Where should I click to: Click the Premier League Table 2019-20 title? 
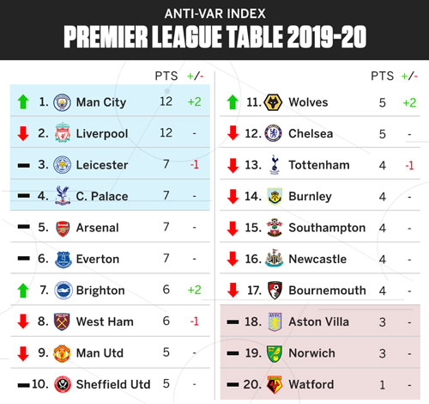pos(215,37)
